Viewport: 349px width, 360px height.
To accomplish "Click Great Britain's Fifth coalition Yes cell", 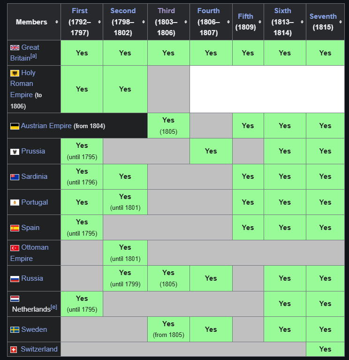I will pos(248,53).
